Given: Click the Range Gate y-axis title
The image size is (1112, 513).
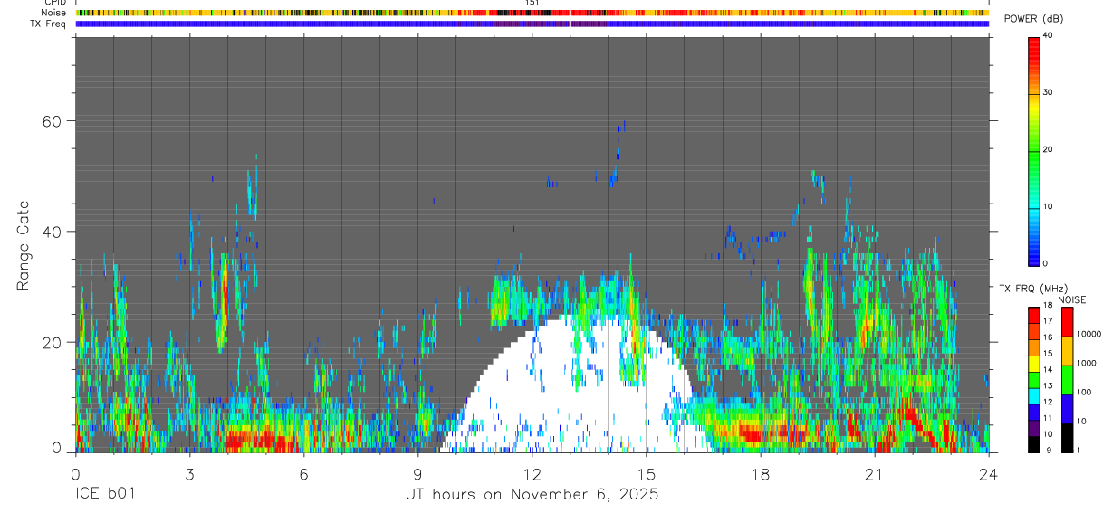Looking at the screenshot, I should (x=24, y=246).
